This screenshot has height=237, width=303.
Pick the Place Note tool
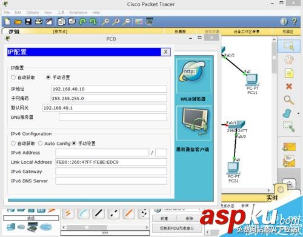click(x=289, y=73)
